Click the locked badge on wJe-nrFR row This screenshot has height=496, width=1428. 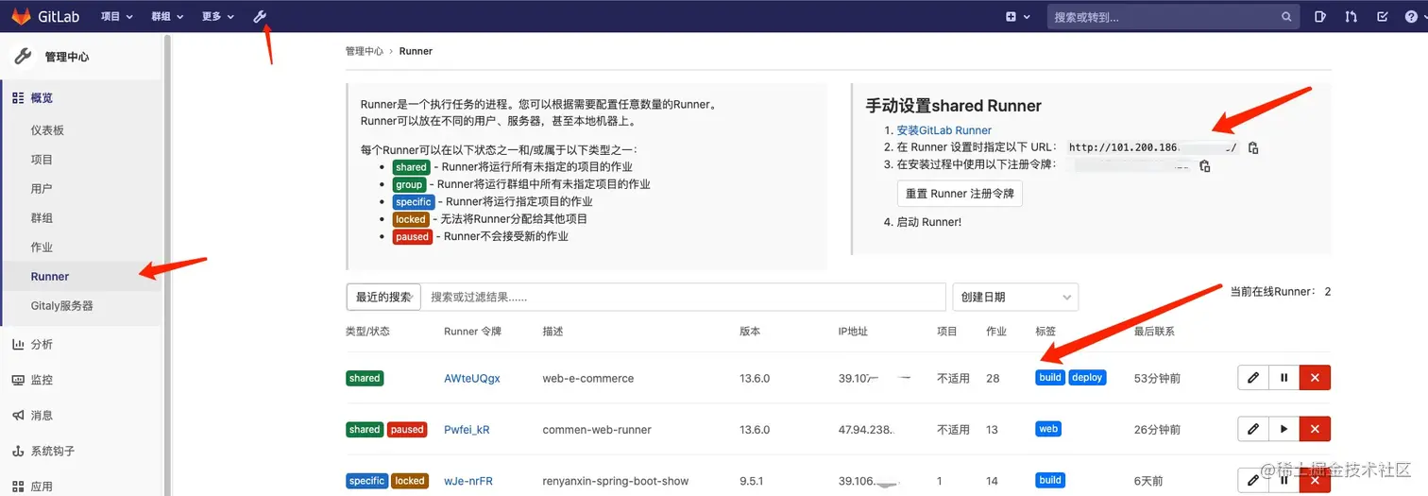point(410,481)
